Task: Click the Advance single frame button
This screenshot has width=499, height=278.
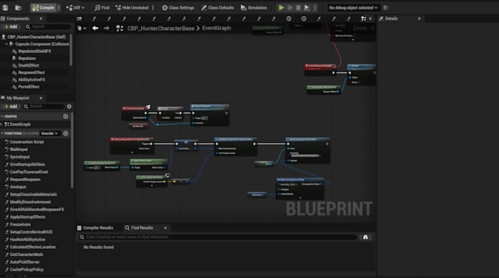Action: [290, 7]
